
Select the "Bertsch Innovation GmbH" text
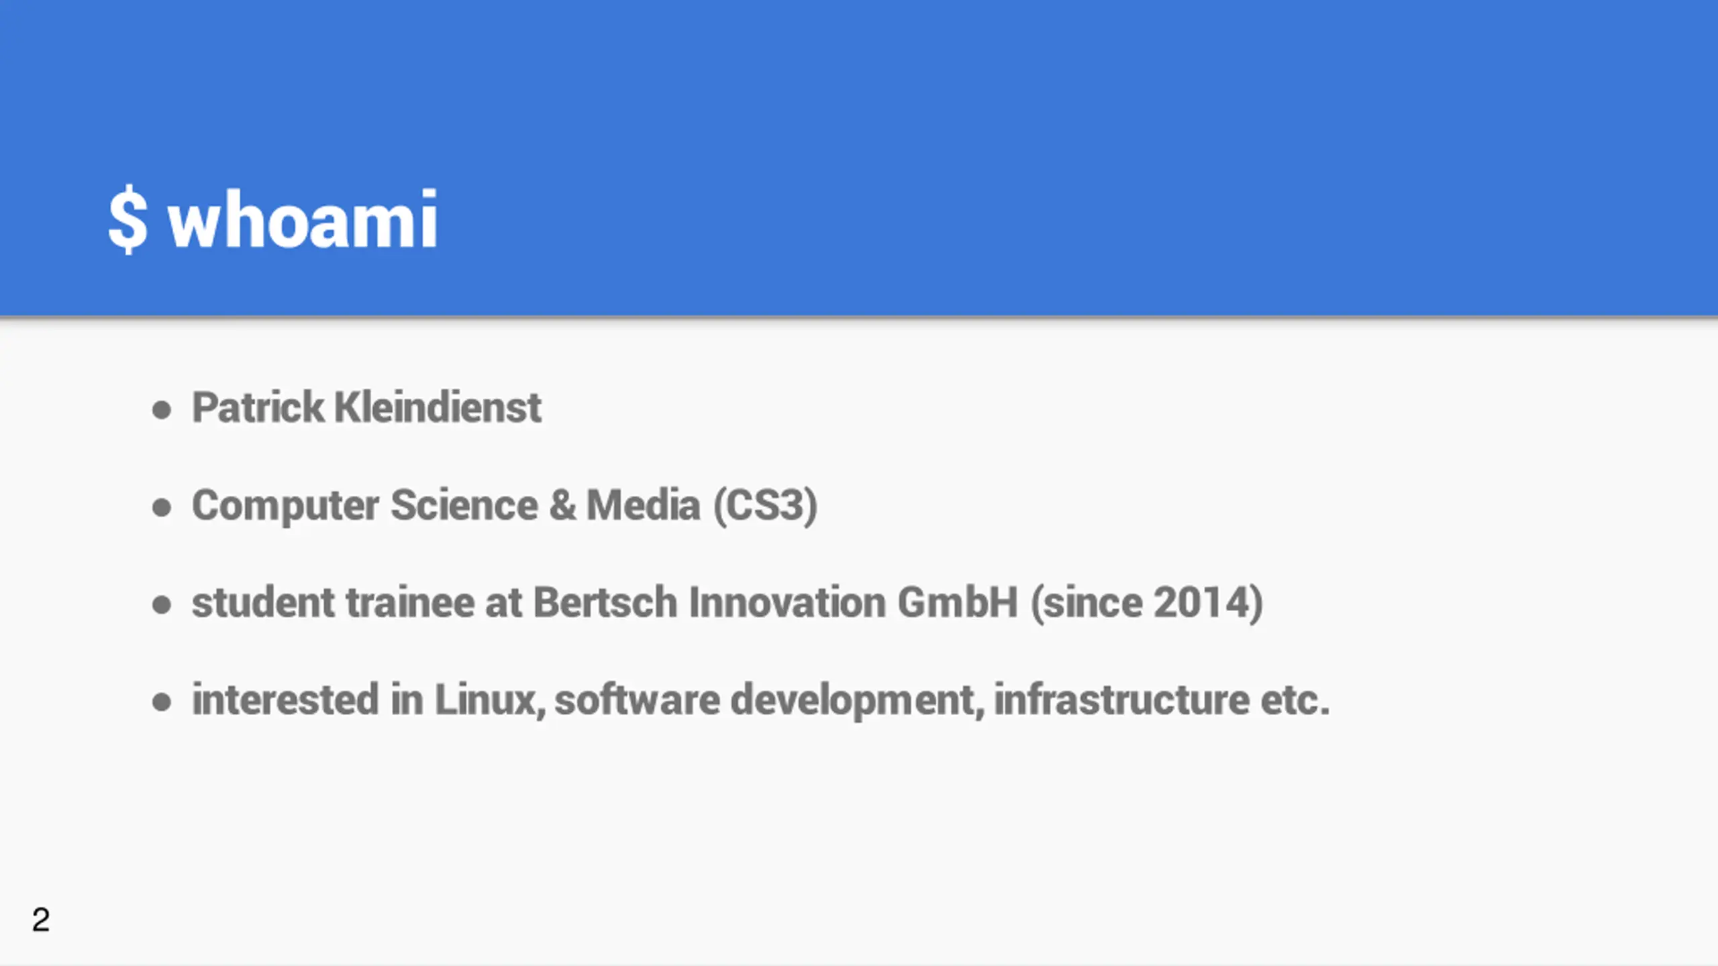pos(776,602)
